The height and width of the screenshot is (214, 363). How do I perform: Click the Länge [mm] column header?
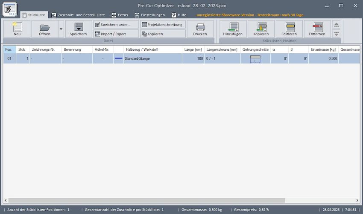point(193,49)
